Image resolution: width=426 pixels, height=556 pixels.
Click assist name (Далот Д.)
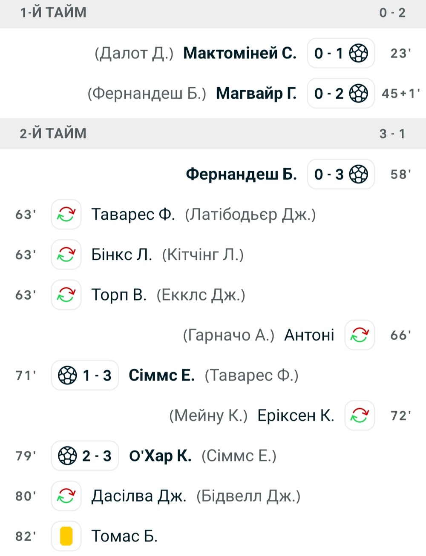(134, 53)
